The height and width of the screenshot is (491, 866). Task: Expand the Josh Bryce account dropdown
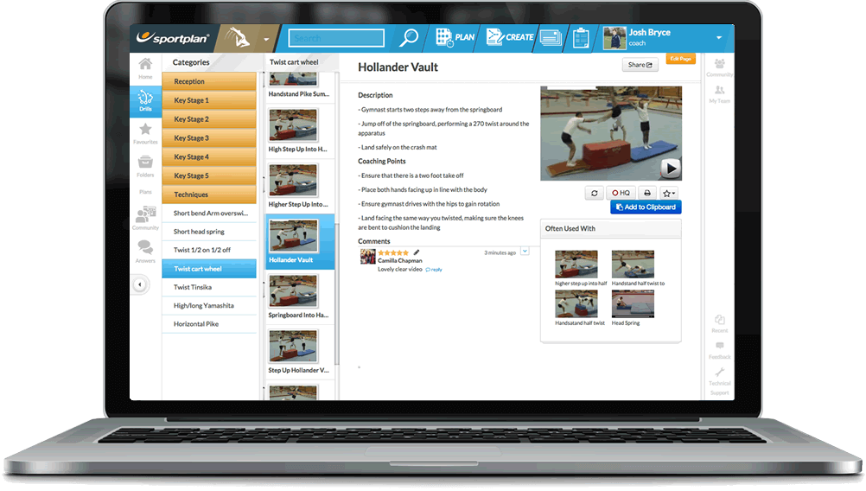click(718, 37)
